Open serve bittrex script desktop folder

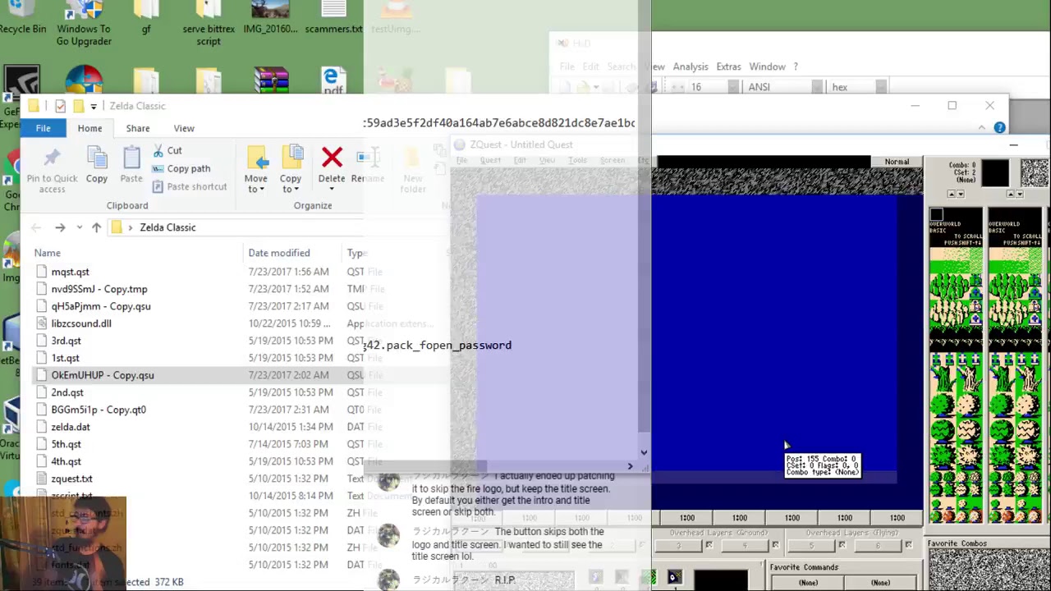click(209, 23)
